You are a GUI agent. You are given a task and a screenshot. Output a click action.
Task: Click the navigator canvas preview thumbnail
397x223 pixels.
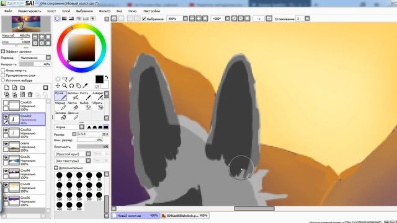click(x=26, y=24)
